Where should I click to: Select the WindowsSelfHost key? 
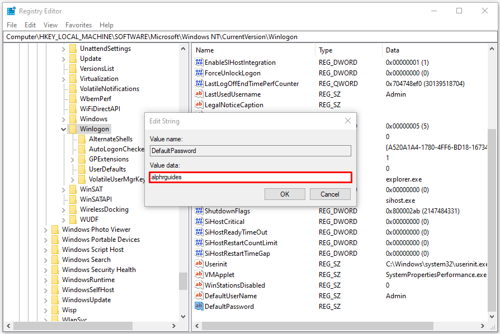pos(88,290)
